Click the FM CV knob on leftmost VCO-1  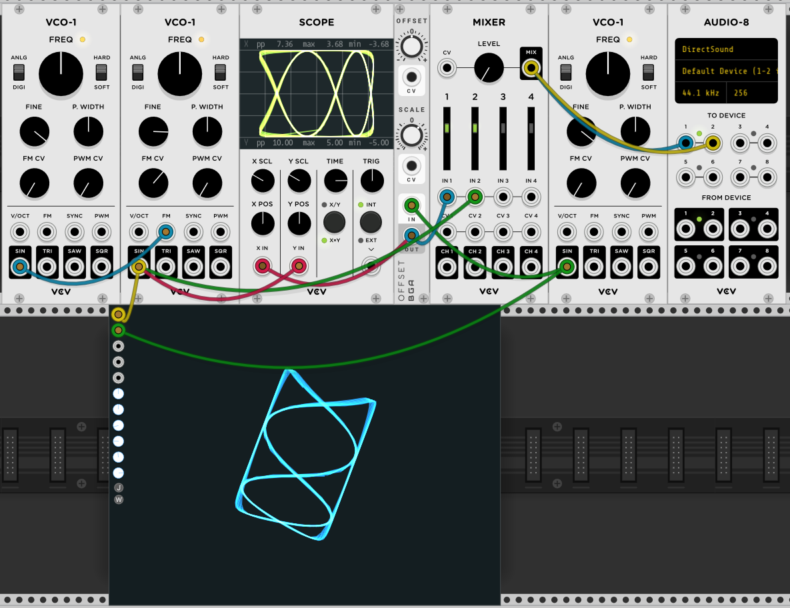(x=34, y=183)
